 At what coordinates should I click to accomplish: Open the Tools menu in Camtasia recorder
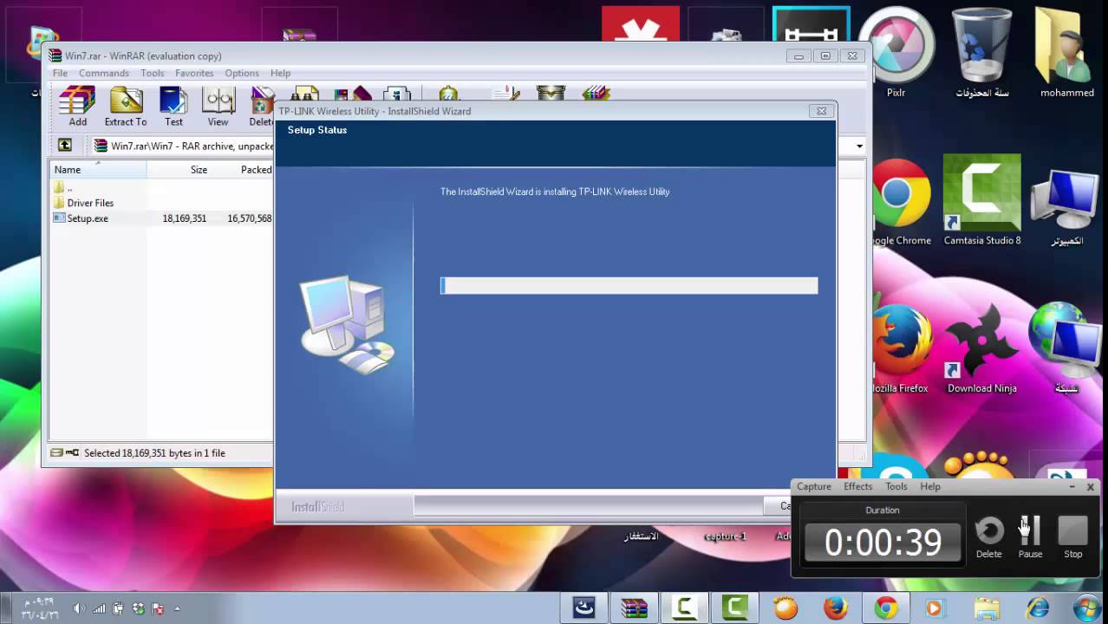coord(896,486)
